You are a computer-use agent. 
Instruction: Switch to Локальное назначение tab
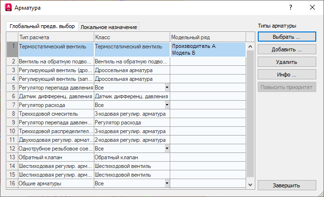(109, 27)
